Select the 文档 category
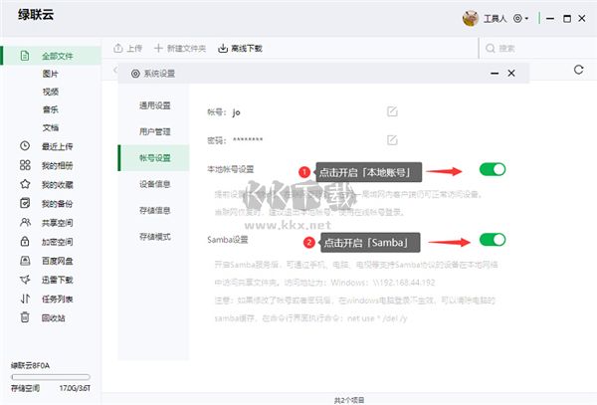 (x=51, y=127)
